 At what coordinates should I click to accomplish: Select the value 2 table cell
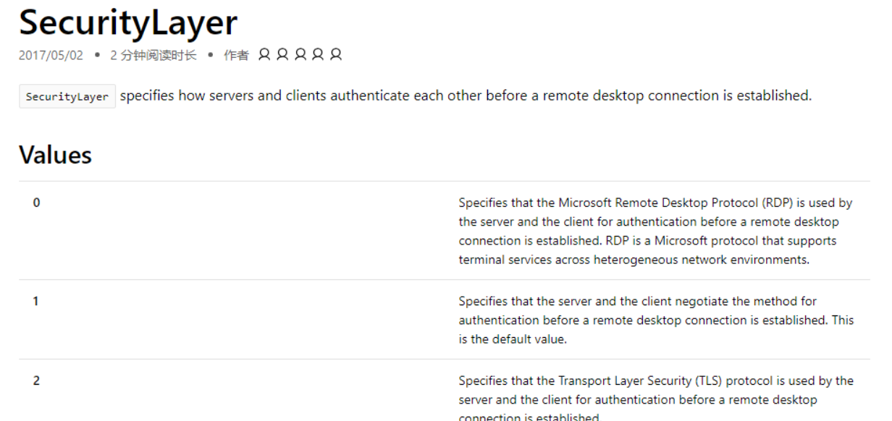[36, 381]
